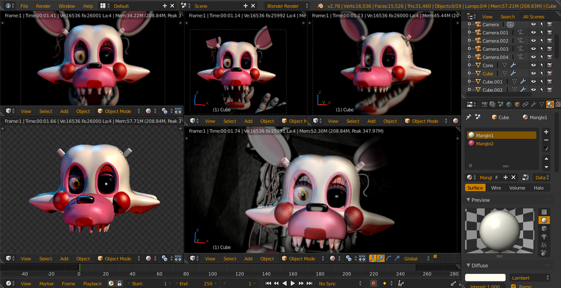
Task: Click the diffuse Intensity slider
Action: coord(485,286)
